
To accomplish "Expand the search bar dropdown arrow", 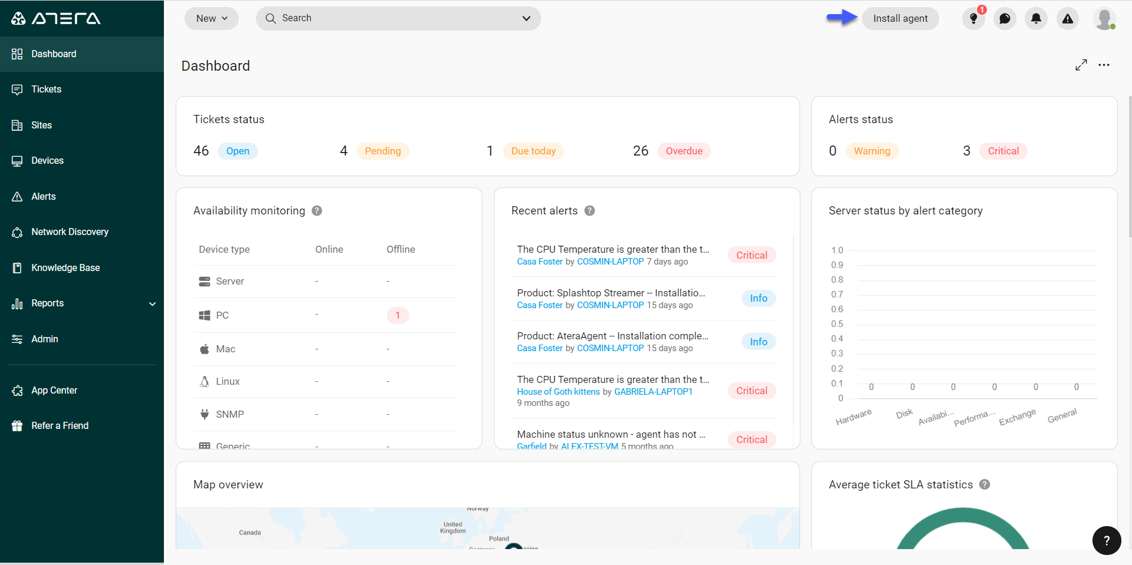I will [x=526, y=18].
